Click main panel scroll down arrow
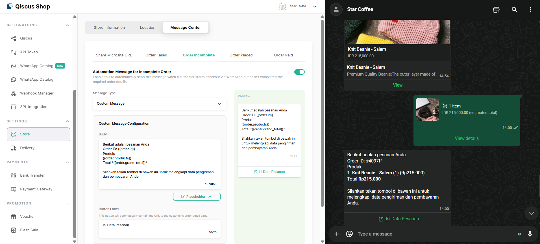 coord(322,241)
